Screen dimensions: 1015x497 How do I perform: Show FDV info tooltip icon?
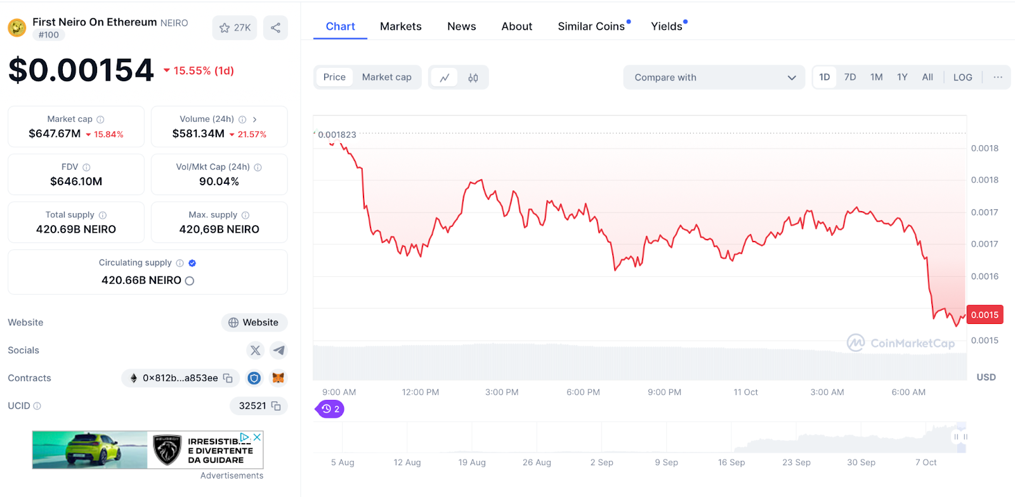pos(86,167)
